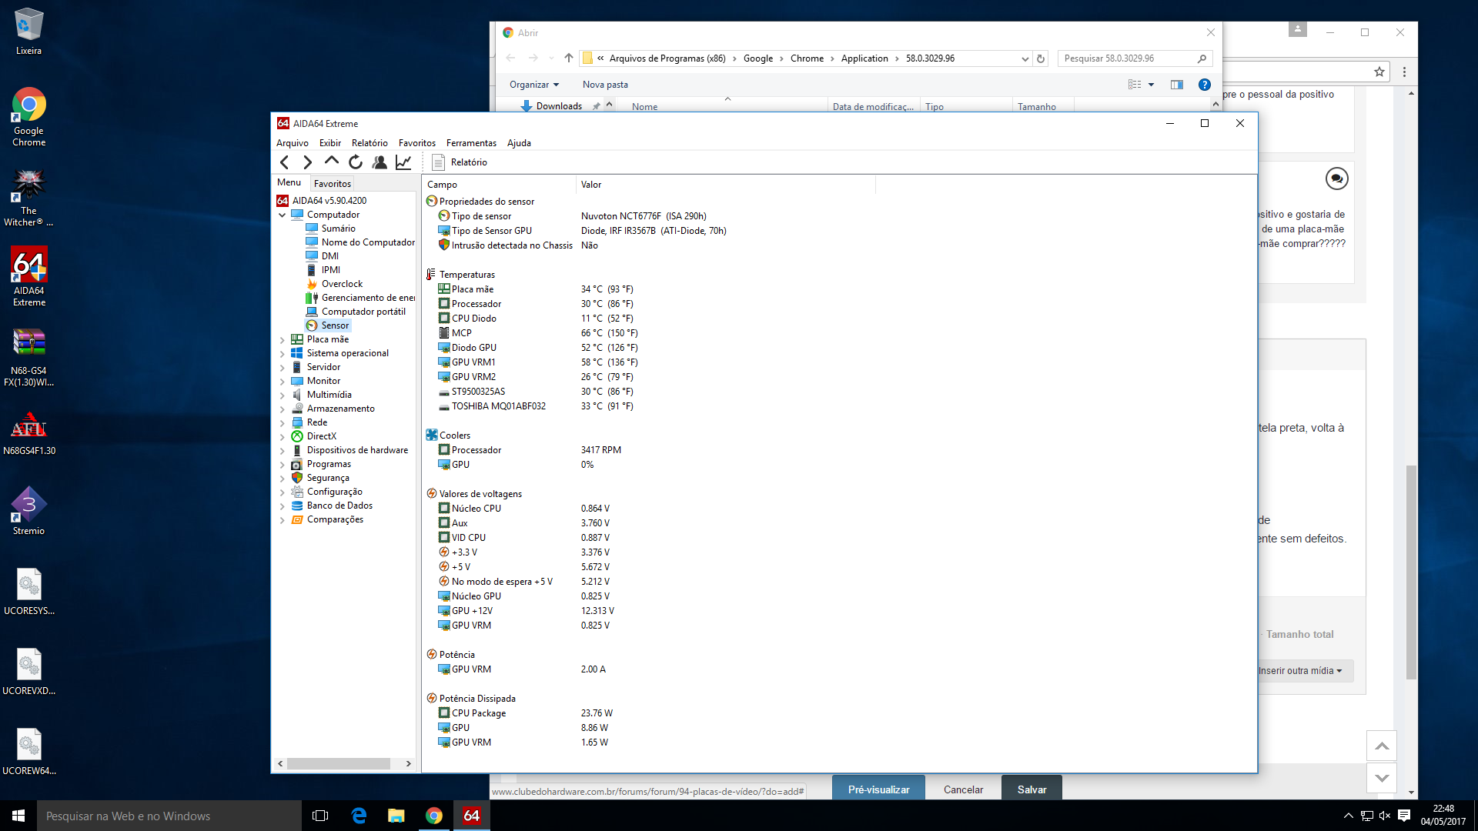Screen dimensions: 1478x831
Task: Open File Explorer from taskbar
Action: click(396, 816)
